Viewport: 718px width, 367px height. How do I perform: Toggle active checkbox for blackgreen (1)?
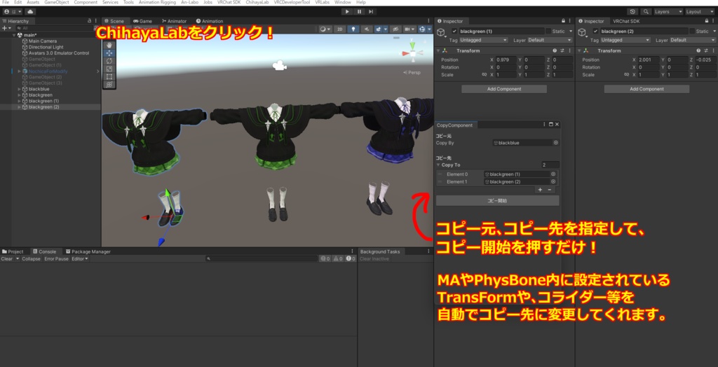[x=454, y=31]
